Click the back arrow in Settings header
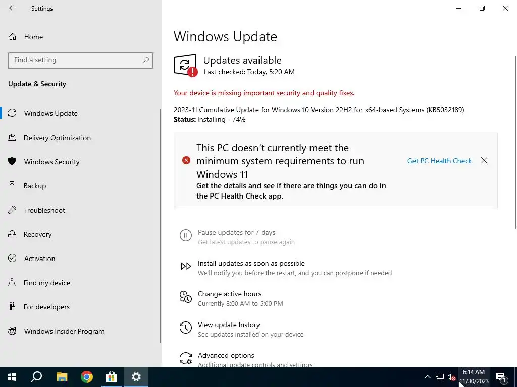This screenshot has width=517, height=387. click(x=12, y=8)
